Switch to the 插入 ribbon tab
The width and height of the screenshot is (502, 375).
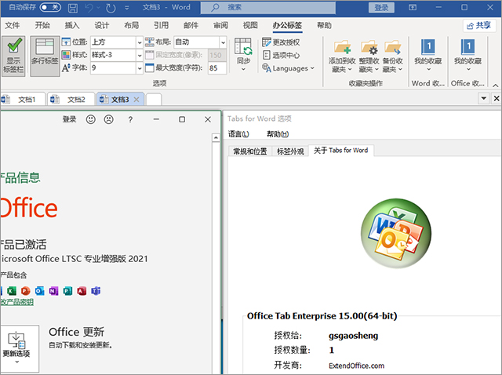72,25
